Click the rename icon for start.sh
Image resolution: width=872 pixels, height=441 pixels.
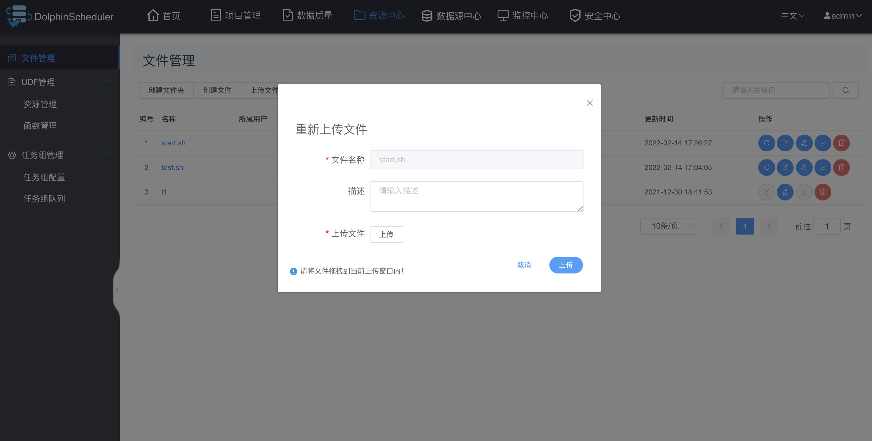tap(804, 143)
